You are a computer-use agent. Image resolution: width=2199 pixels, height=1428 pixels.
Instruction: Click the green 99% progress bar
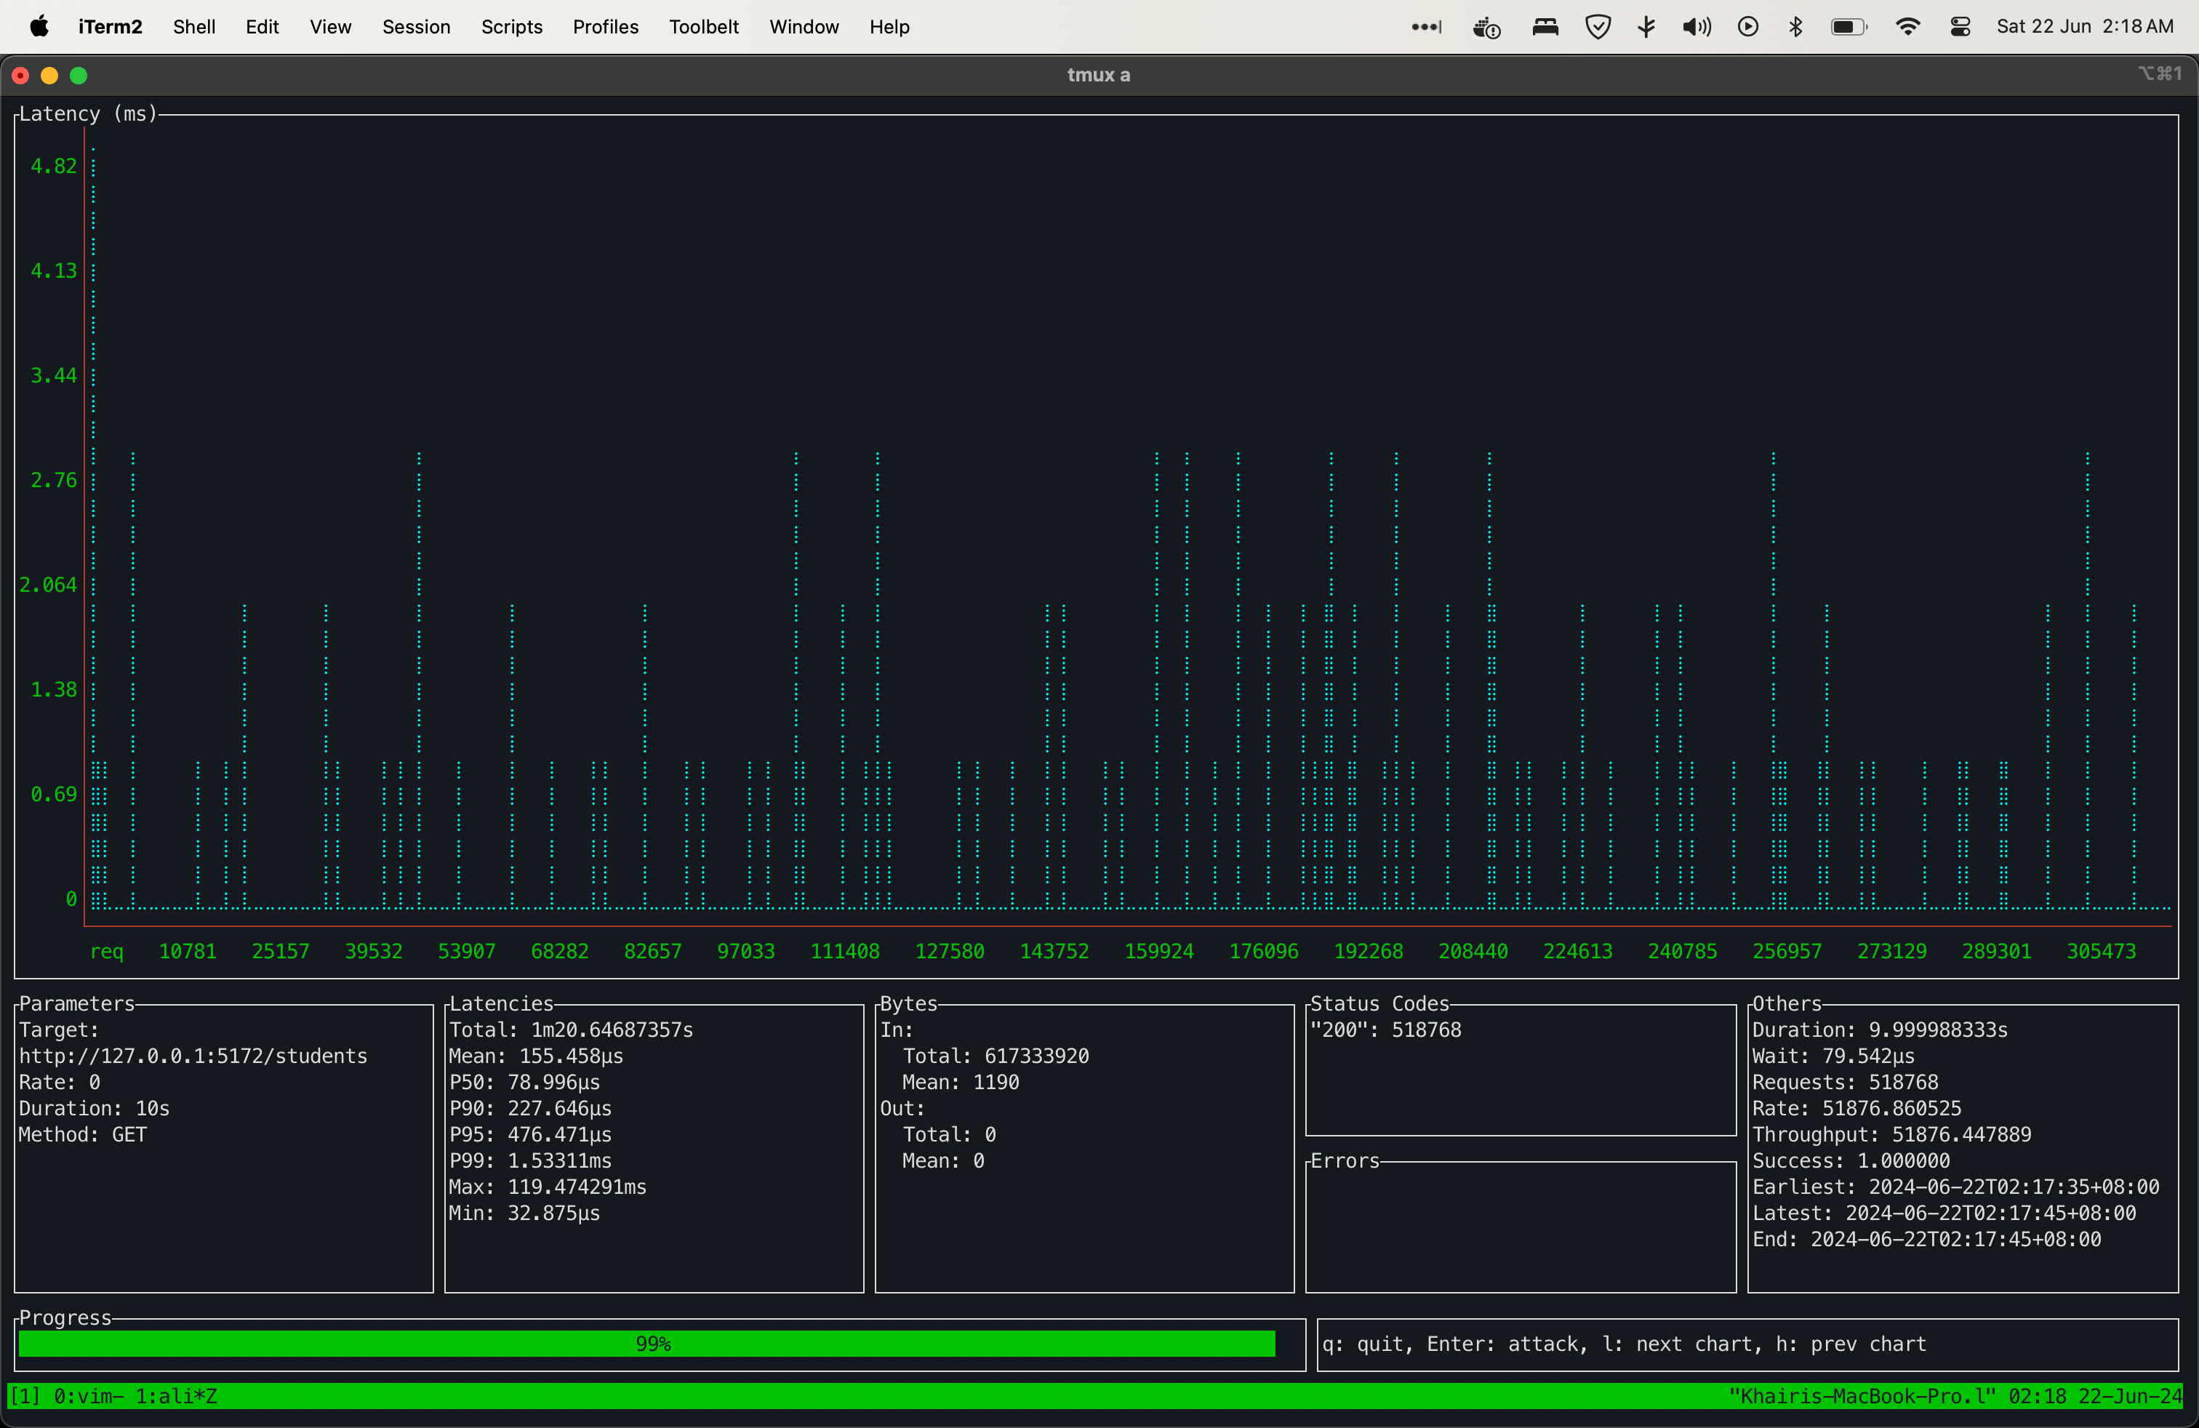coord(646,1344)
